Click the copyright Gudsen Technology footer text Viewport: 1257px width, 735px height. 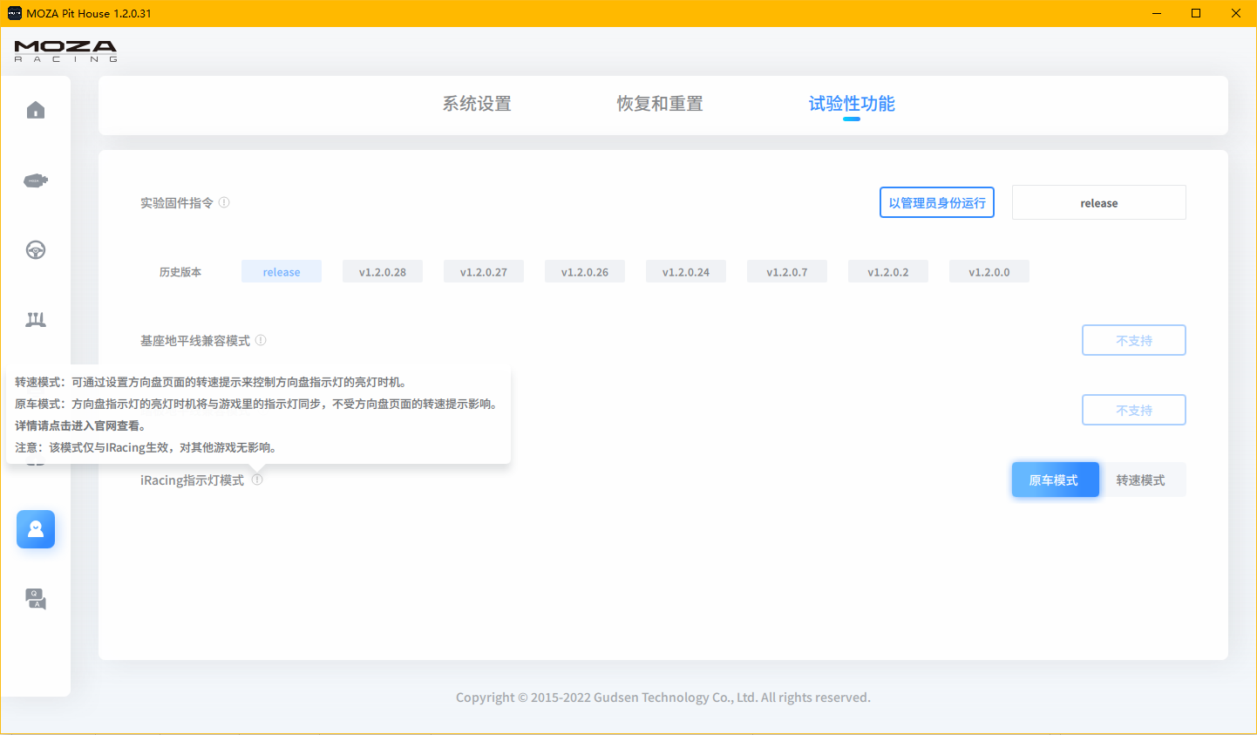pos(663,698)
